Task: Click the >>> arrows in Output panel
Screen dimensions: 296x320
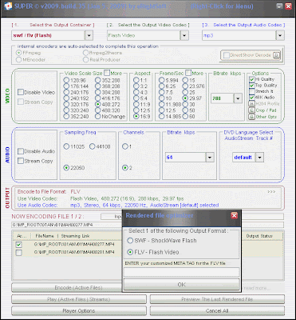Action: (x=271, y=192)
